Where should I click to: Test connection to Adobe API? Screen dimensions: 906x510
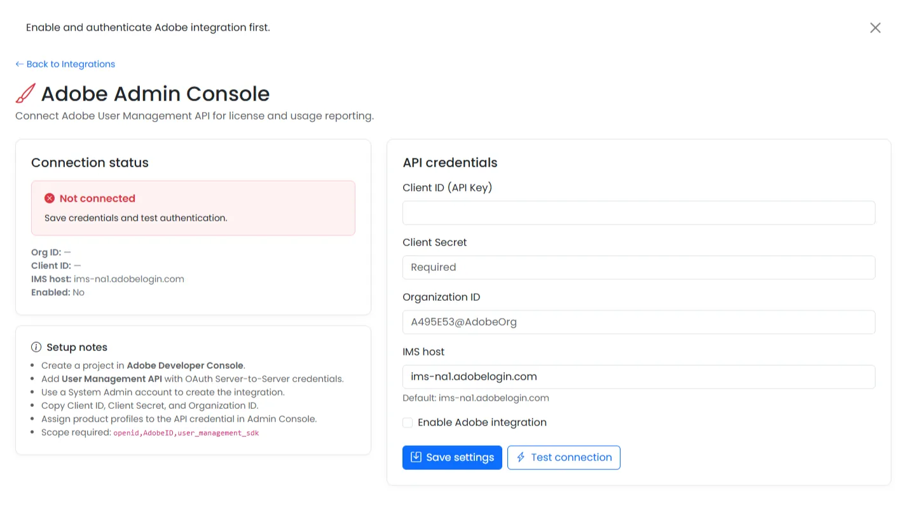tap(564, 457)
